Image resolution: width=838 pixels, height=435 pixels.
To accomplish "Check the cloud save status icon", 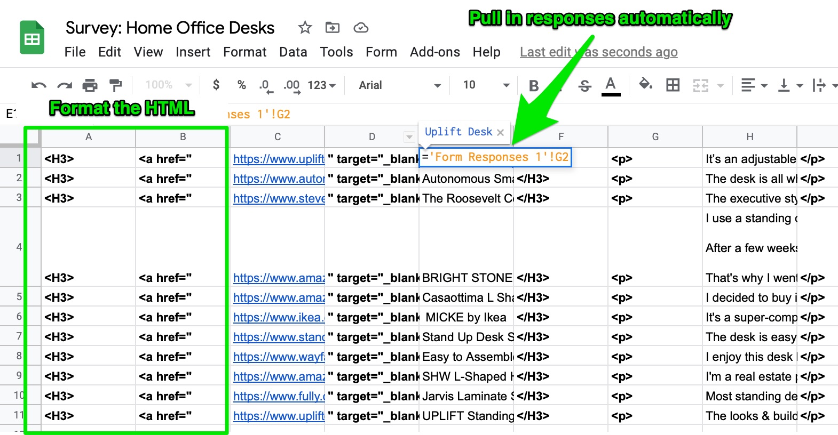I will [361, 28].
